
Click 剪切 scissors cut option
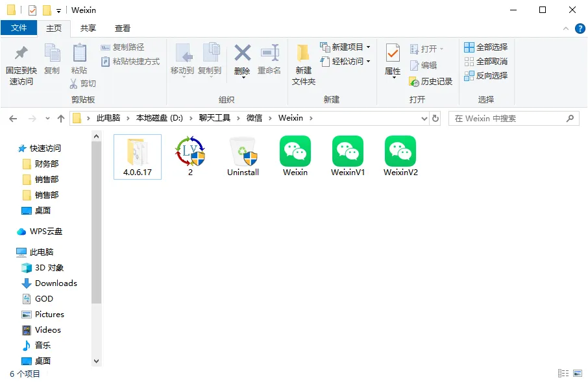tap(83, 84)
